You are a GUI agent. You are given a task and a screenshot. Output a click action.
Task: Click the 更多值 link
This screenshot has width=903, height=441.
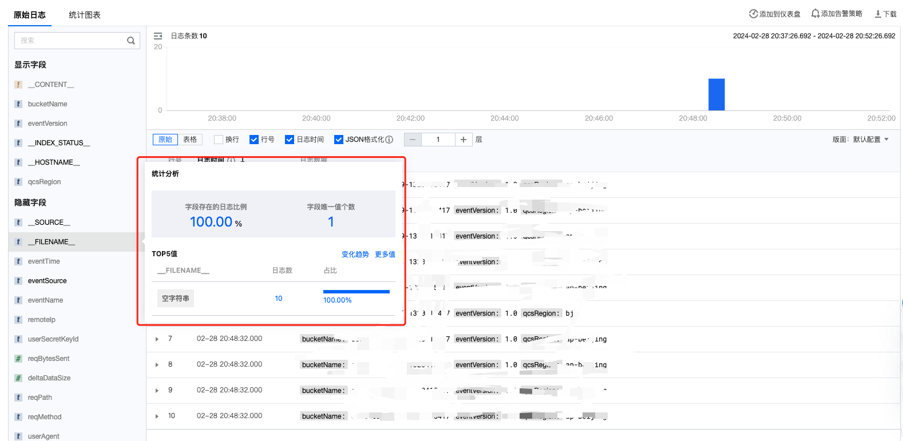[385, 255]
